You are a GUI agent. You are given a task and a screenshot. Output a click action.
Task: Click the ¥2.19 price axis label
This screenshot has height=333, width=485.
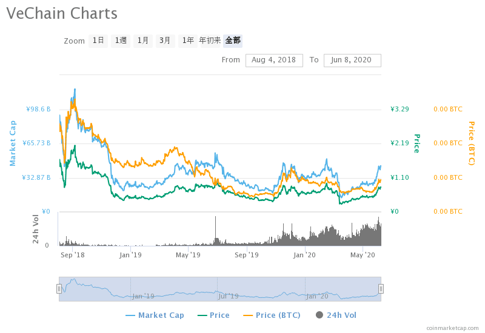[x=400, y=143]
